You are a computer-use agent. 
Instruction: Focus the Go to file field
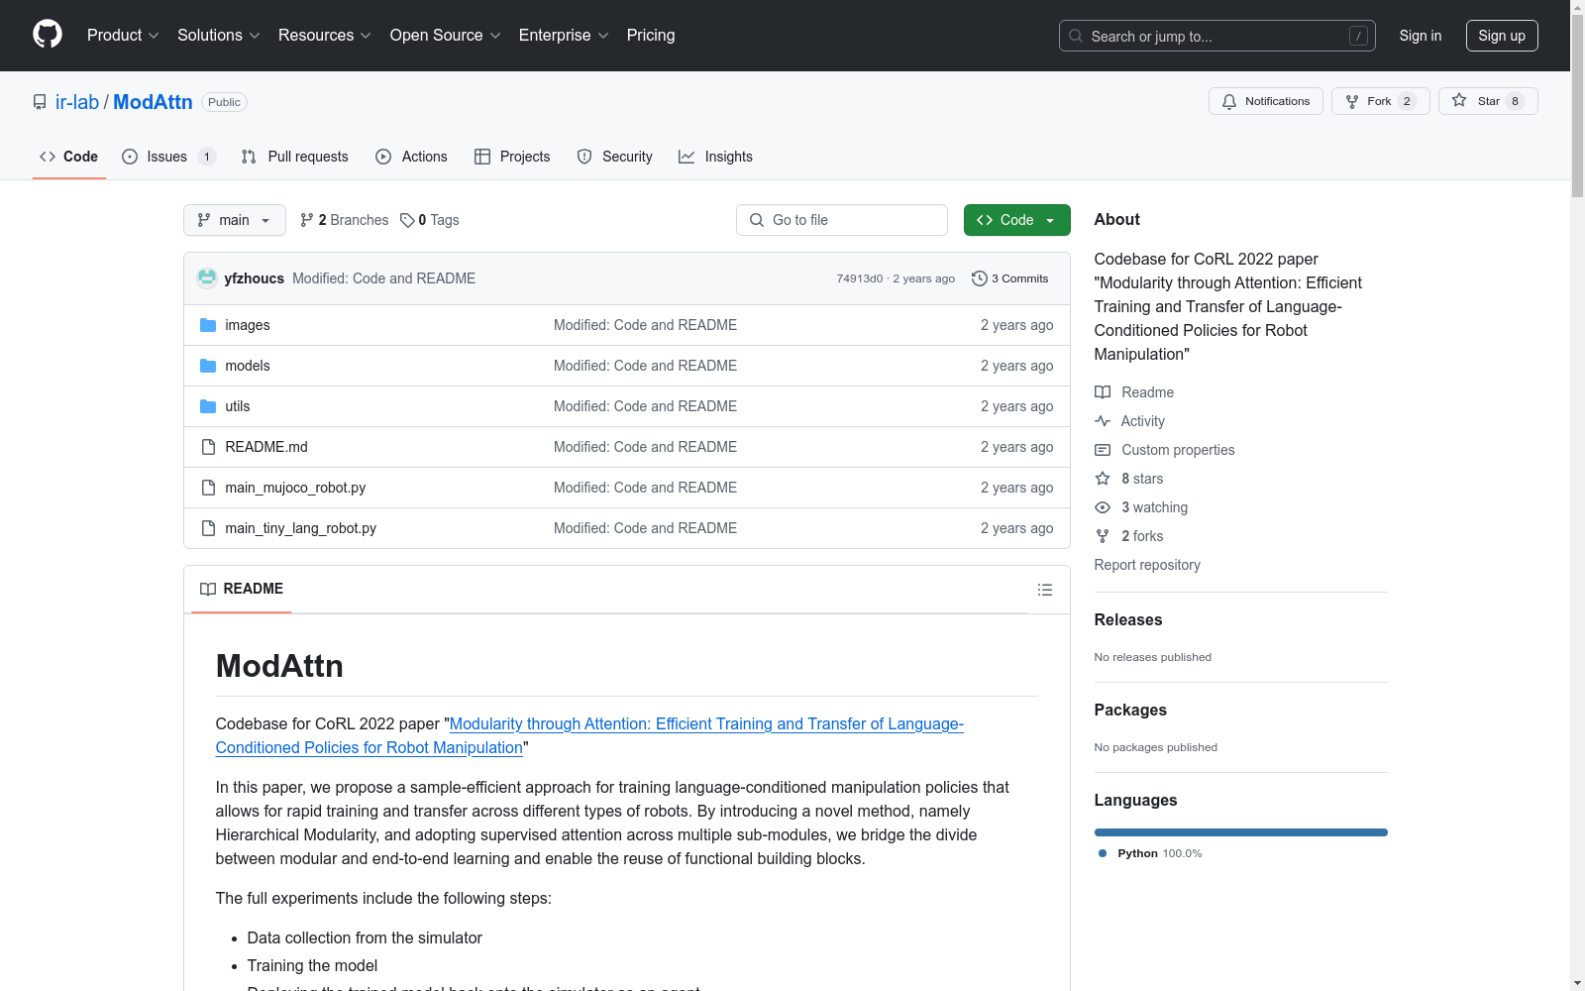coord(842,220)
